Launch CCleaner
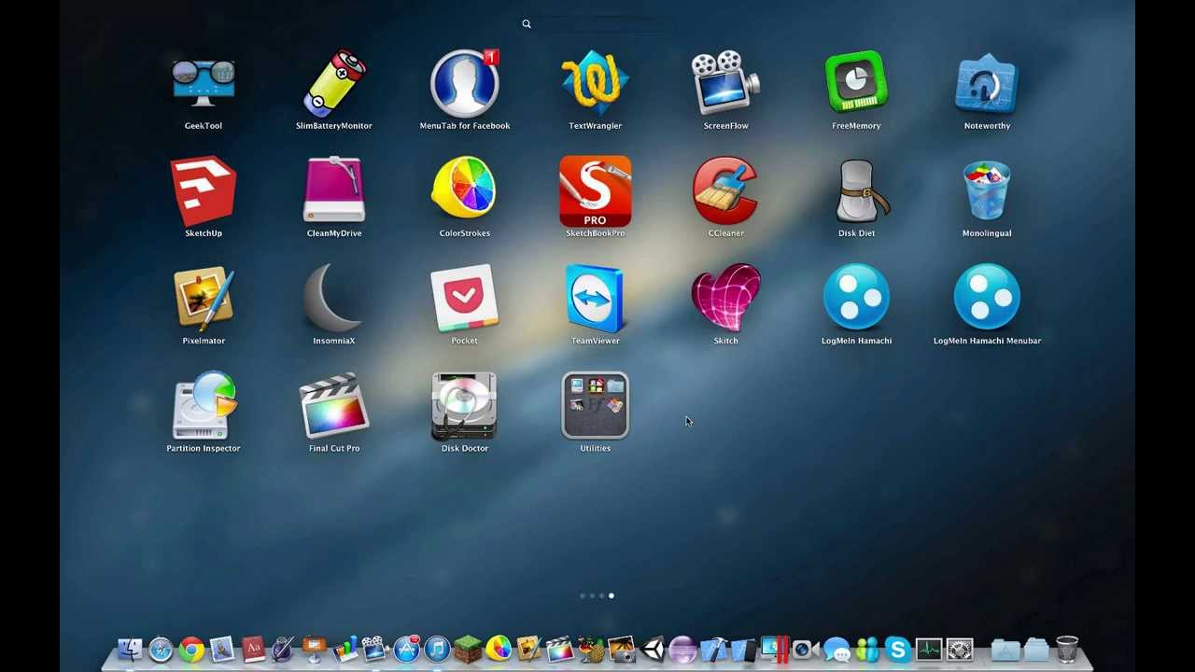 tap(725, 192)
